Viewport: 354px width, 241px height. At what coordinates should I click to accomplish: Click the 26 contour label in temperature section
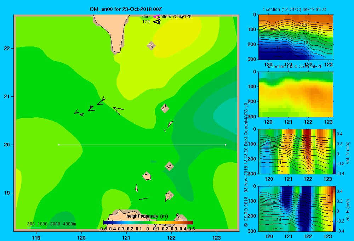click(x=304, y=25)
